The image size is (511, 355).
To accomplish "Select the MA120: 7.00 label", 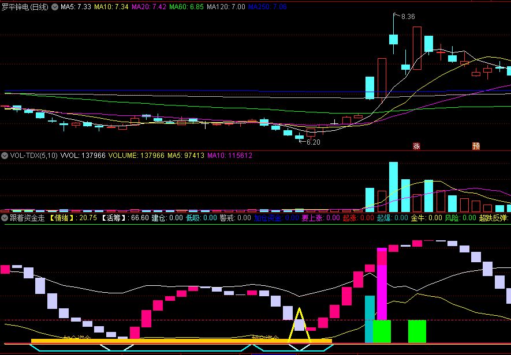I will coord(226,7).
